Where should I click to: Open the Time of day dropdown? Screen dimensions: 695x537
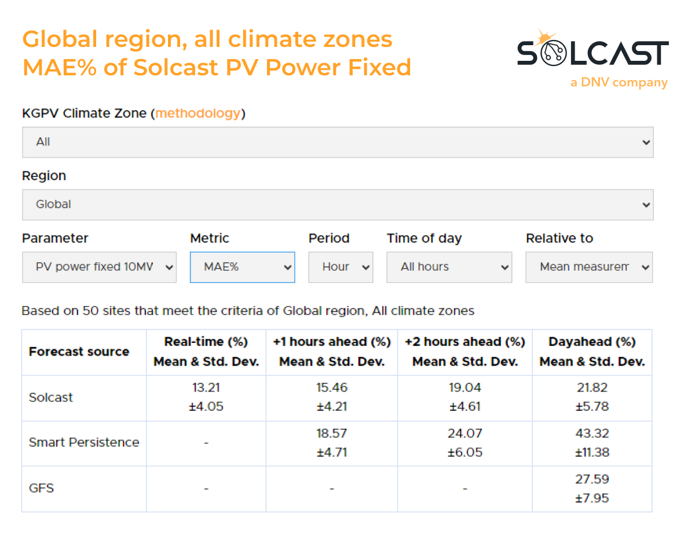449,267
